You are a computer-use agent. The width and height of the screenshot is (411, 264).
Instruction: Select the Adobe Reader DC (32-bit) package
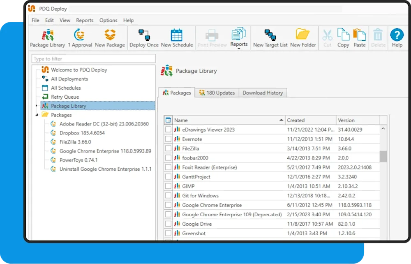tap(104, 124)
